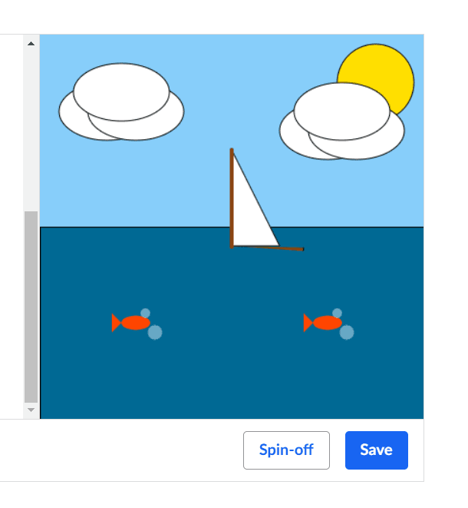468x508 pixels.
Task: Click the left fish's triangular tail
Action: click(115, 323)
